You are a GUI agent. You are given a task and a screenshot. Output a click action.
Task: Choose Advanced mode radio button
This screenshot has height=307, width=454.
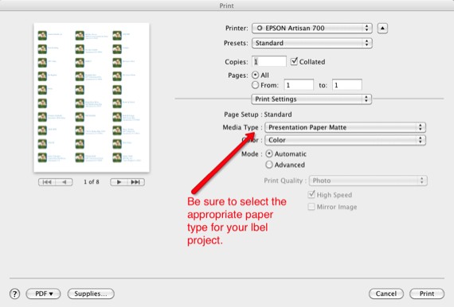pyautogui.click(x=269, y=165)
